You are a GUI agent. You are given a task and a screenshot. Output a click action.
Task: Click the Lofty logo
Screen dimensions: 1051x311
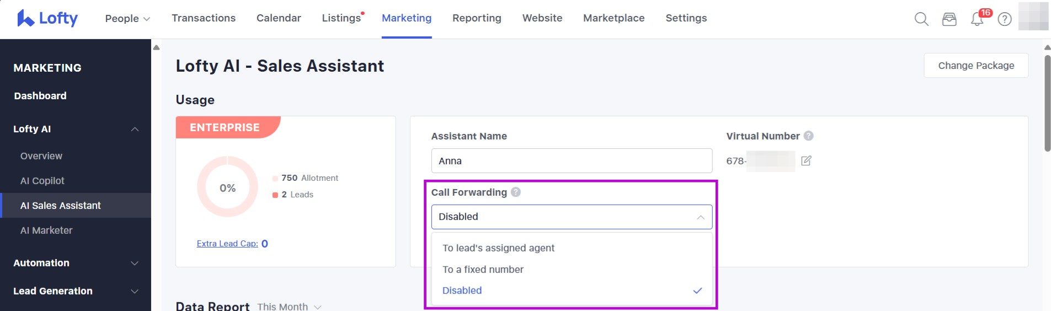pyautogui.click(x=47, y=18)
